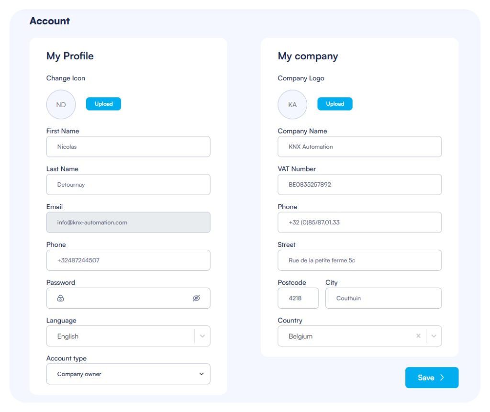Click the VAT Number field

[359, 184]
